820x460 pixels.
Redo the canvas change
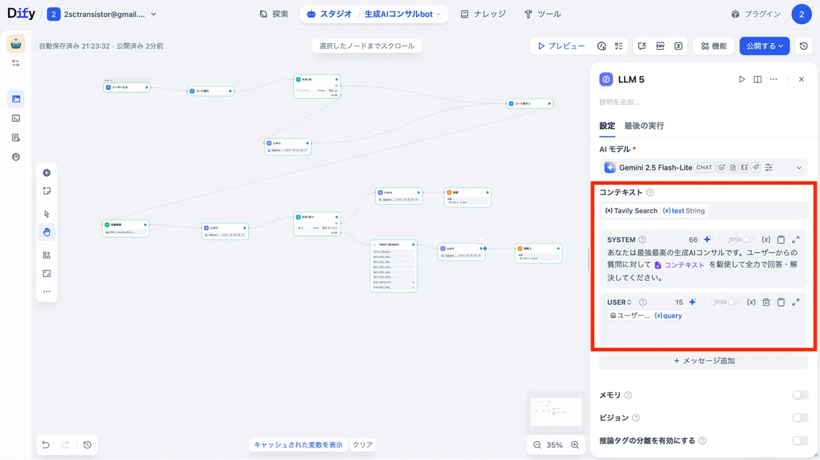coord(66,445)
